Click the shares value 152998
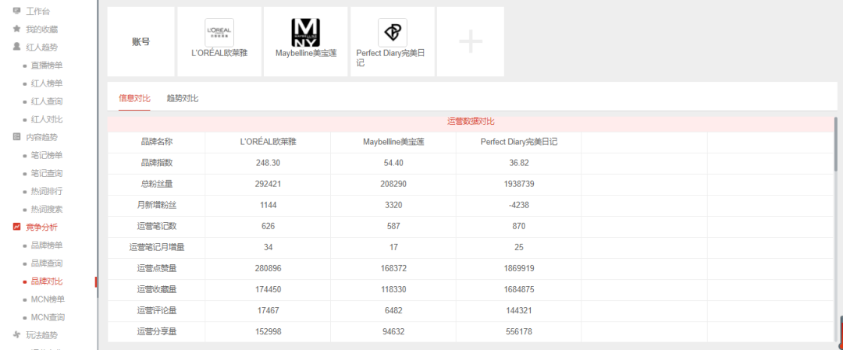Image resolution: width=843 pixels, height=350 pixels. click(269, 332)
